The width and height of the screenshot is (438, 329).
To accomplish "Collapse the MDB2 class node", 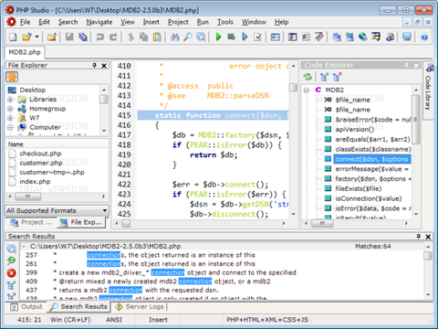I will pos(307,90).
